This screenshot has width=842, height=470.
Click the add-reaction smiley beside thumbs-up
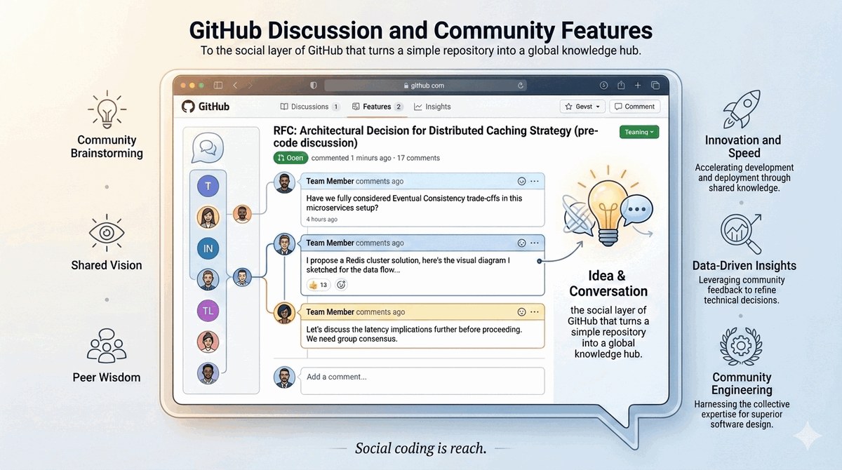tap(342, 285)
